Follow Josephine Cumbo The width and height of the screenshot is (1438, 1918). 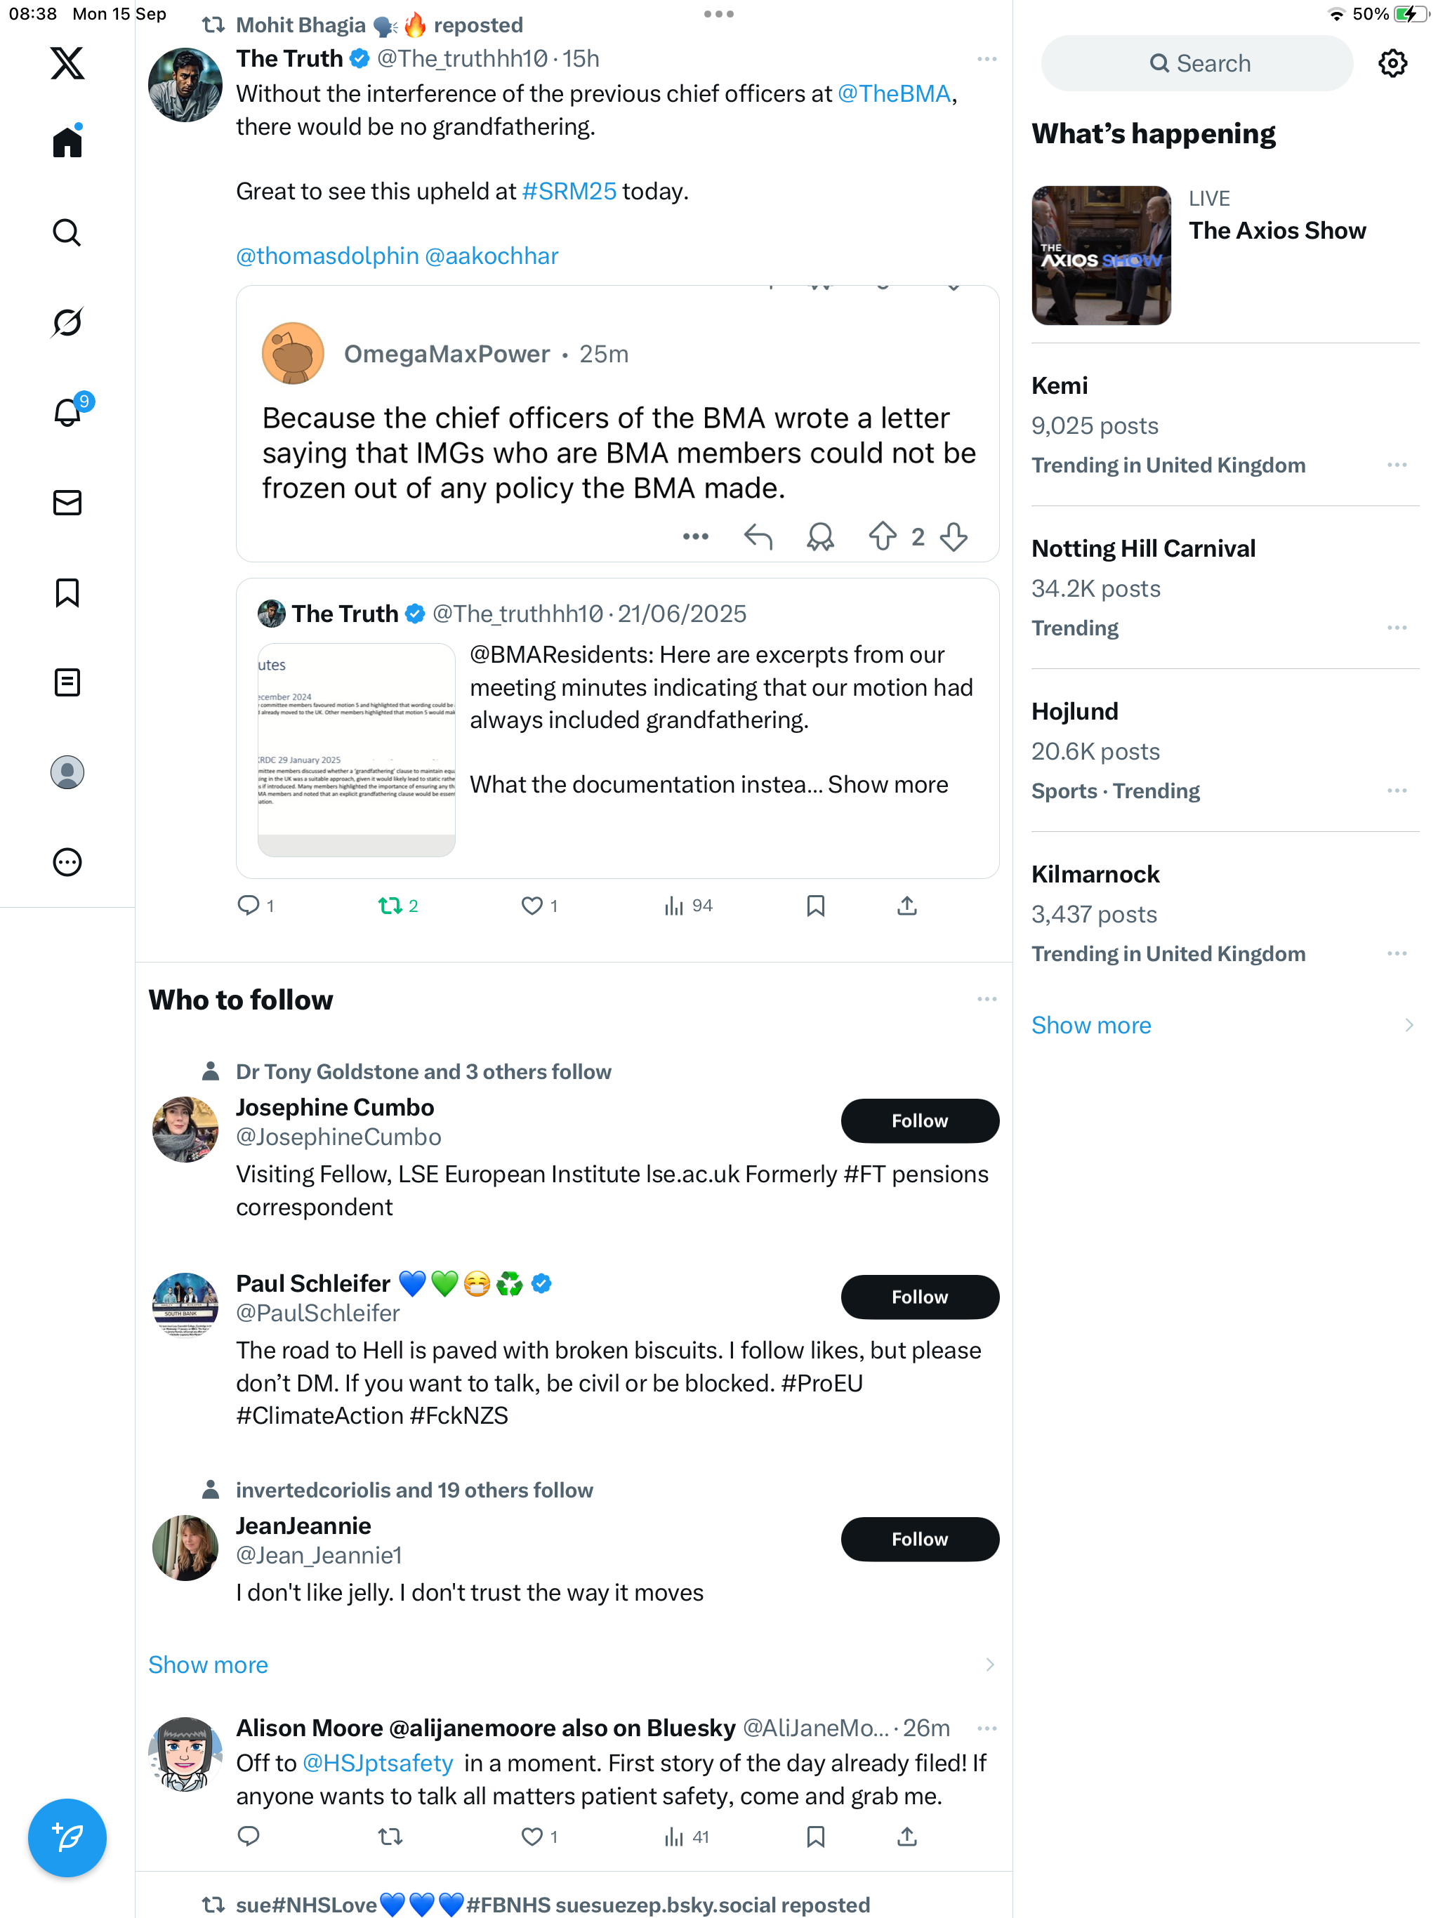(919, 1120)
